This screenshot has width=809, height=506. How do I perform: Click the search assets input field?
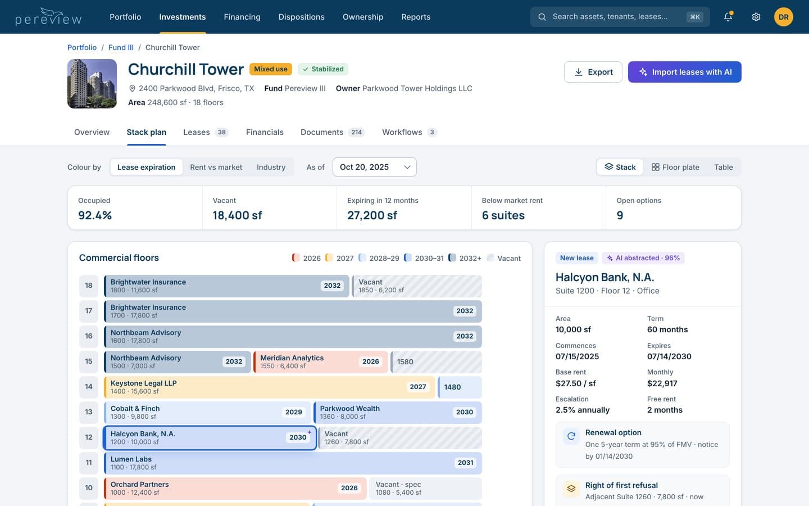620,17
